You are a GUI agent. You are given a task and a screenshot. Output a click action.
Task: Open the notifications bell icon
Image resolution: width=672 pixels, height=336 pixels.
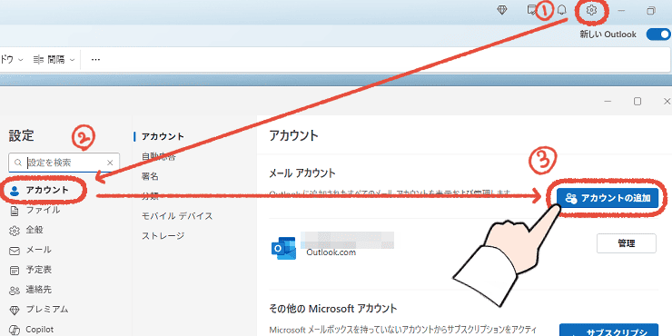point(561,10)
